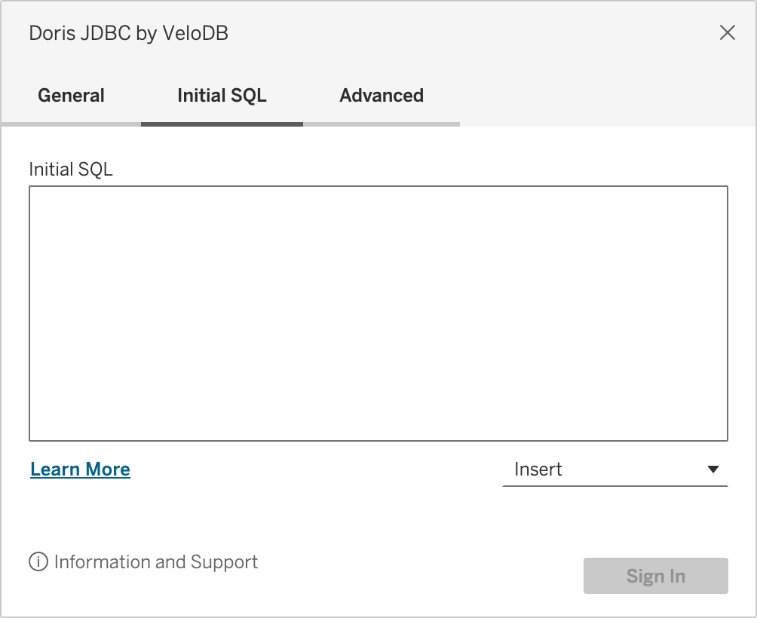Image resolution: width=757 pixels, height=618 pixels.
Task: Click the dark underline beneath Initial SQL tab
Action: (x=222, y=124)
